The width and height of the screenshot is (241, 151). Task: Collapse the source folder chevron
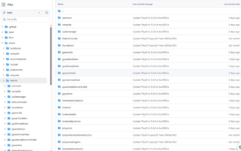pos(4,80)
